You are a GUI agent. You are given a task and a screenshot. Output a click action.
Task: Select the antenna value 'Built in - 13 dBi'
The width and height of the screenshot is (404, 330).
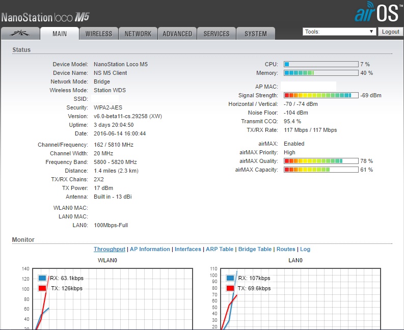113,197
